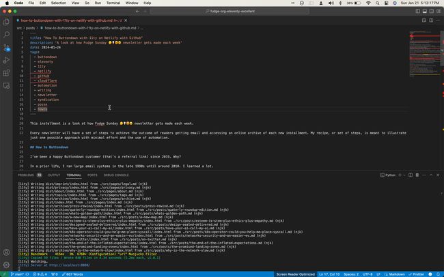This screenshot has width=444, height=277.
Task: Open the Remote Explorer view
Action: coord(6,86)
